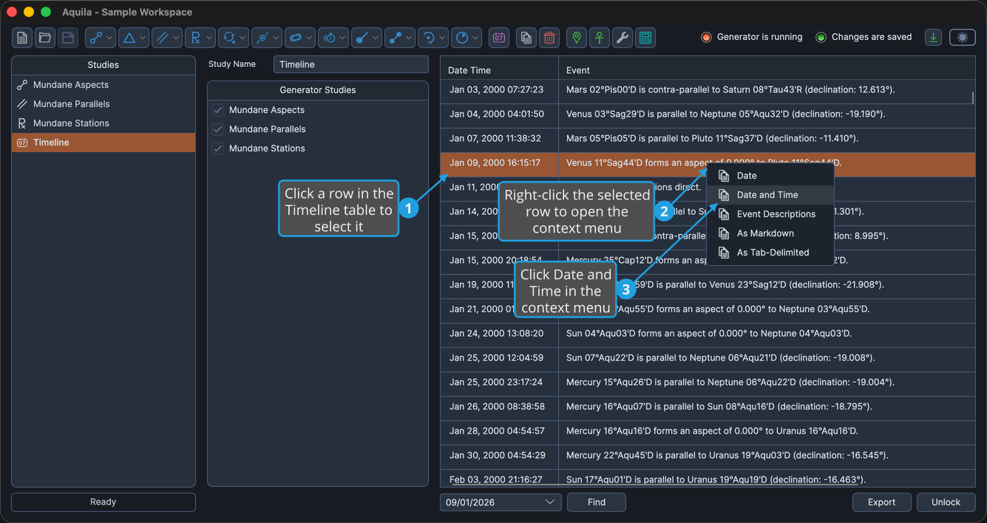
Task: Delete the study with the red trash icon
Action: (549, 38)
